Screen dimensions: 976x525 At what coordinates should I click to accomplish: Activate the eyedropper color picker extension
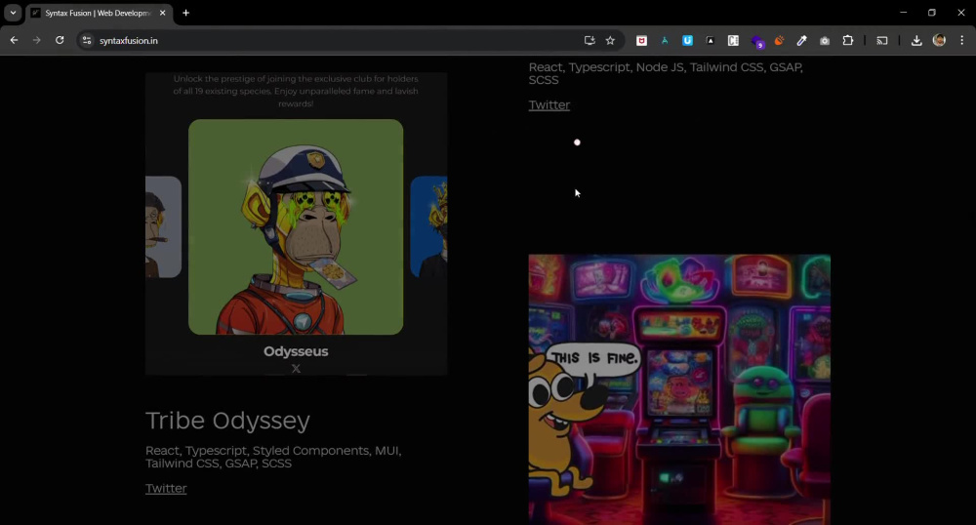tap(801, 40)
